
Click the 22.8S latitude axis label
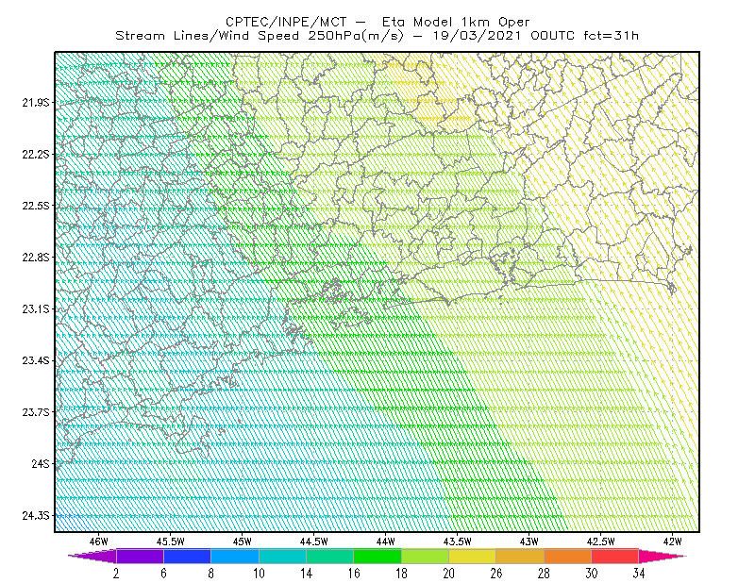(x=36, y=258)
